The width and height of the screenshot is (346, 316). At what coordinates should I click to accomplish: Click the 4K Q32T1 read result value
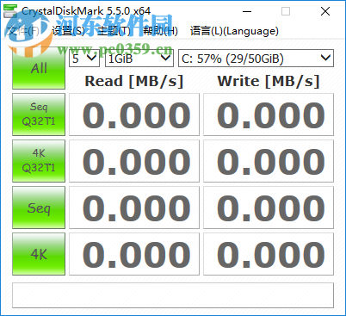coord(134,161)
